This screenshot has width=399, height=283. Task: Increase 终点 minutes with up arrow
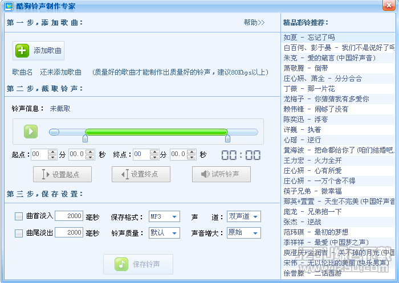(x=154, y=152)
